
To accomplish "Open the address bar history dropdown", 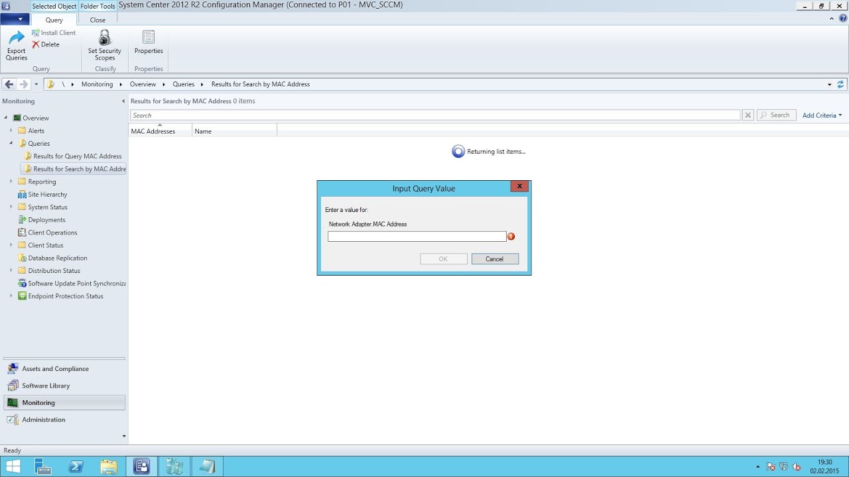I will [829, 84].
